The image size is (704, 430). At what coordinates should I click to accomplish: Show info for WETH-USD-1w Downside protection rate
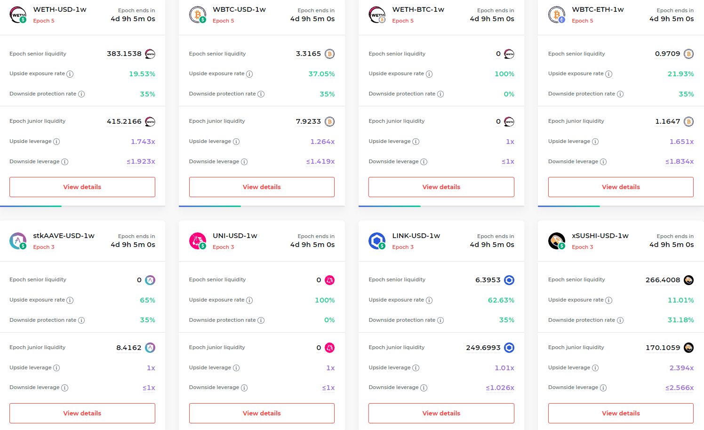click(x=81, y=94)
